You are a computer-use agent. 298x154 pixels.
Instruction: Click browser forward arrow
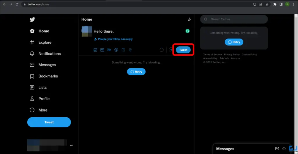tap(11, 4)
